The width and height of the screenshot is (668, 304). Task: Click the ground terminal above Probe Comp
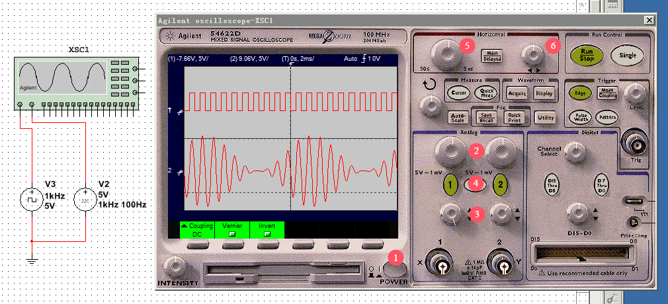[x=634, y=200]
